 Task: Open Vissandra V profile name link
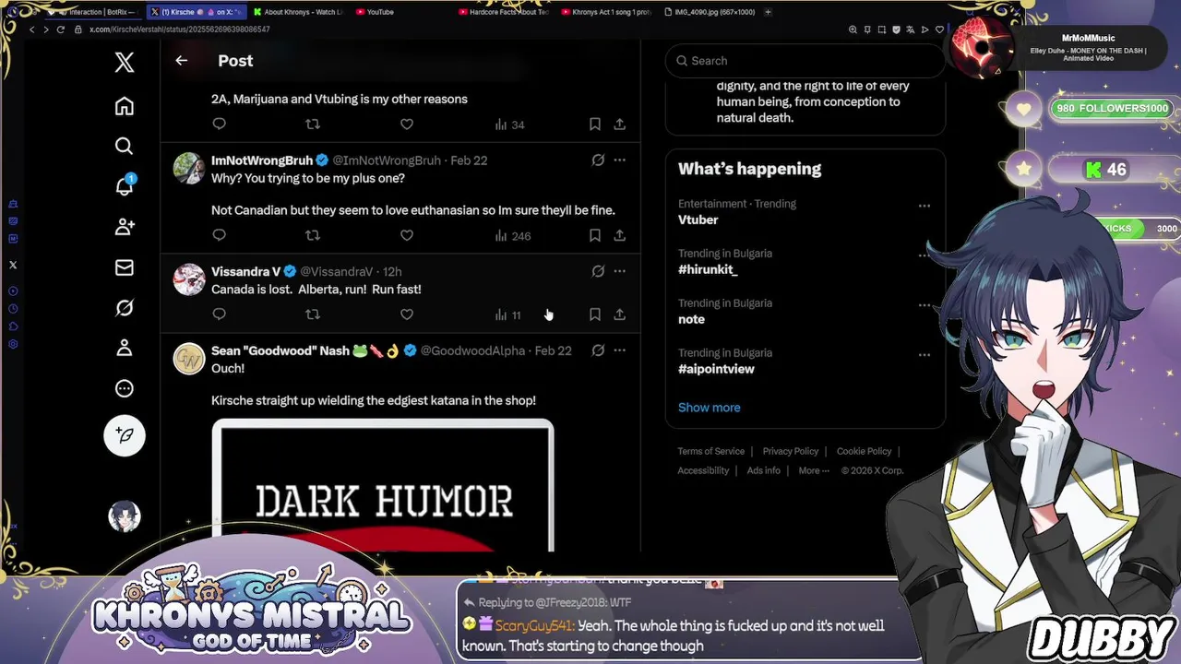(x=245, y=271)
